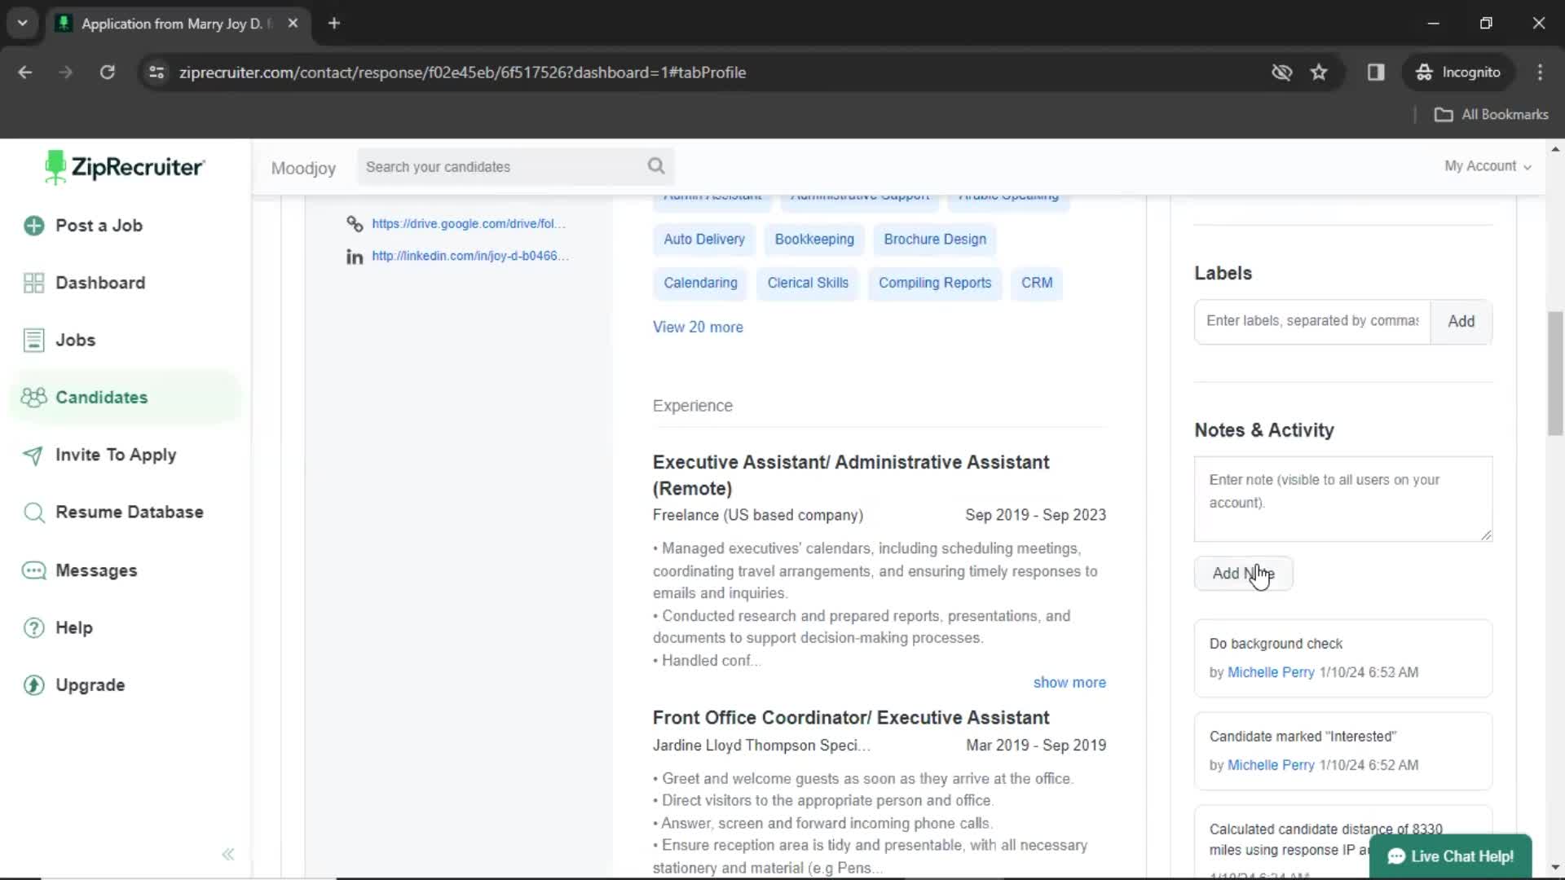Click the Upgrade sidebar menu item
The image size is (1565, 880).
tap(90, 684)
